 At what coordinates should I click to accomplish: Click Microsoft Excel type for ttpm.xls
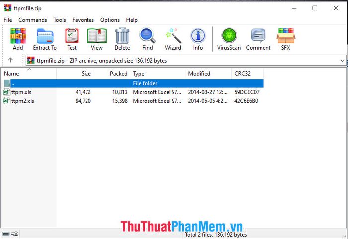tap(157, 92)
